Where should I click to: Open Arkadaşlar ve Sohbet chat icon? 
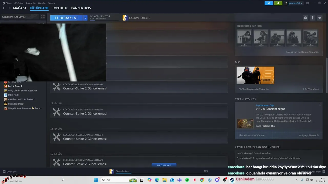click(324, 172)
